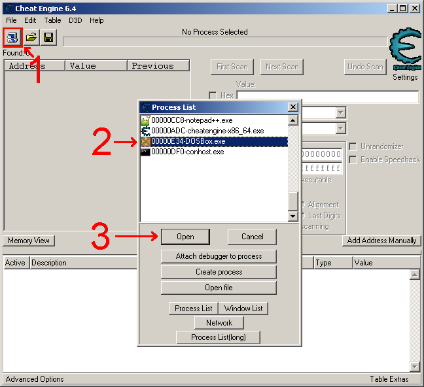The height and width of the screenshot is (387, 424).
Task: Click the cheatengine-x86_64 process icon
Action: pos(145,131)
